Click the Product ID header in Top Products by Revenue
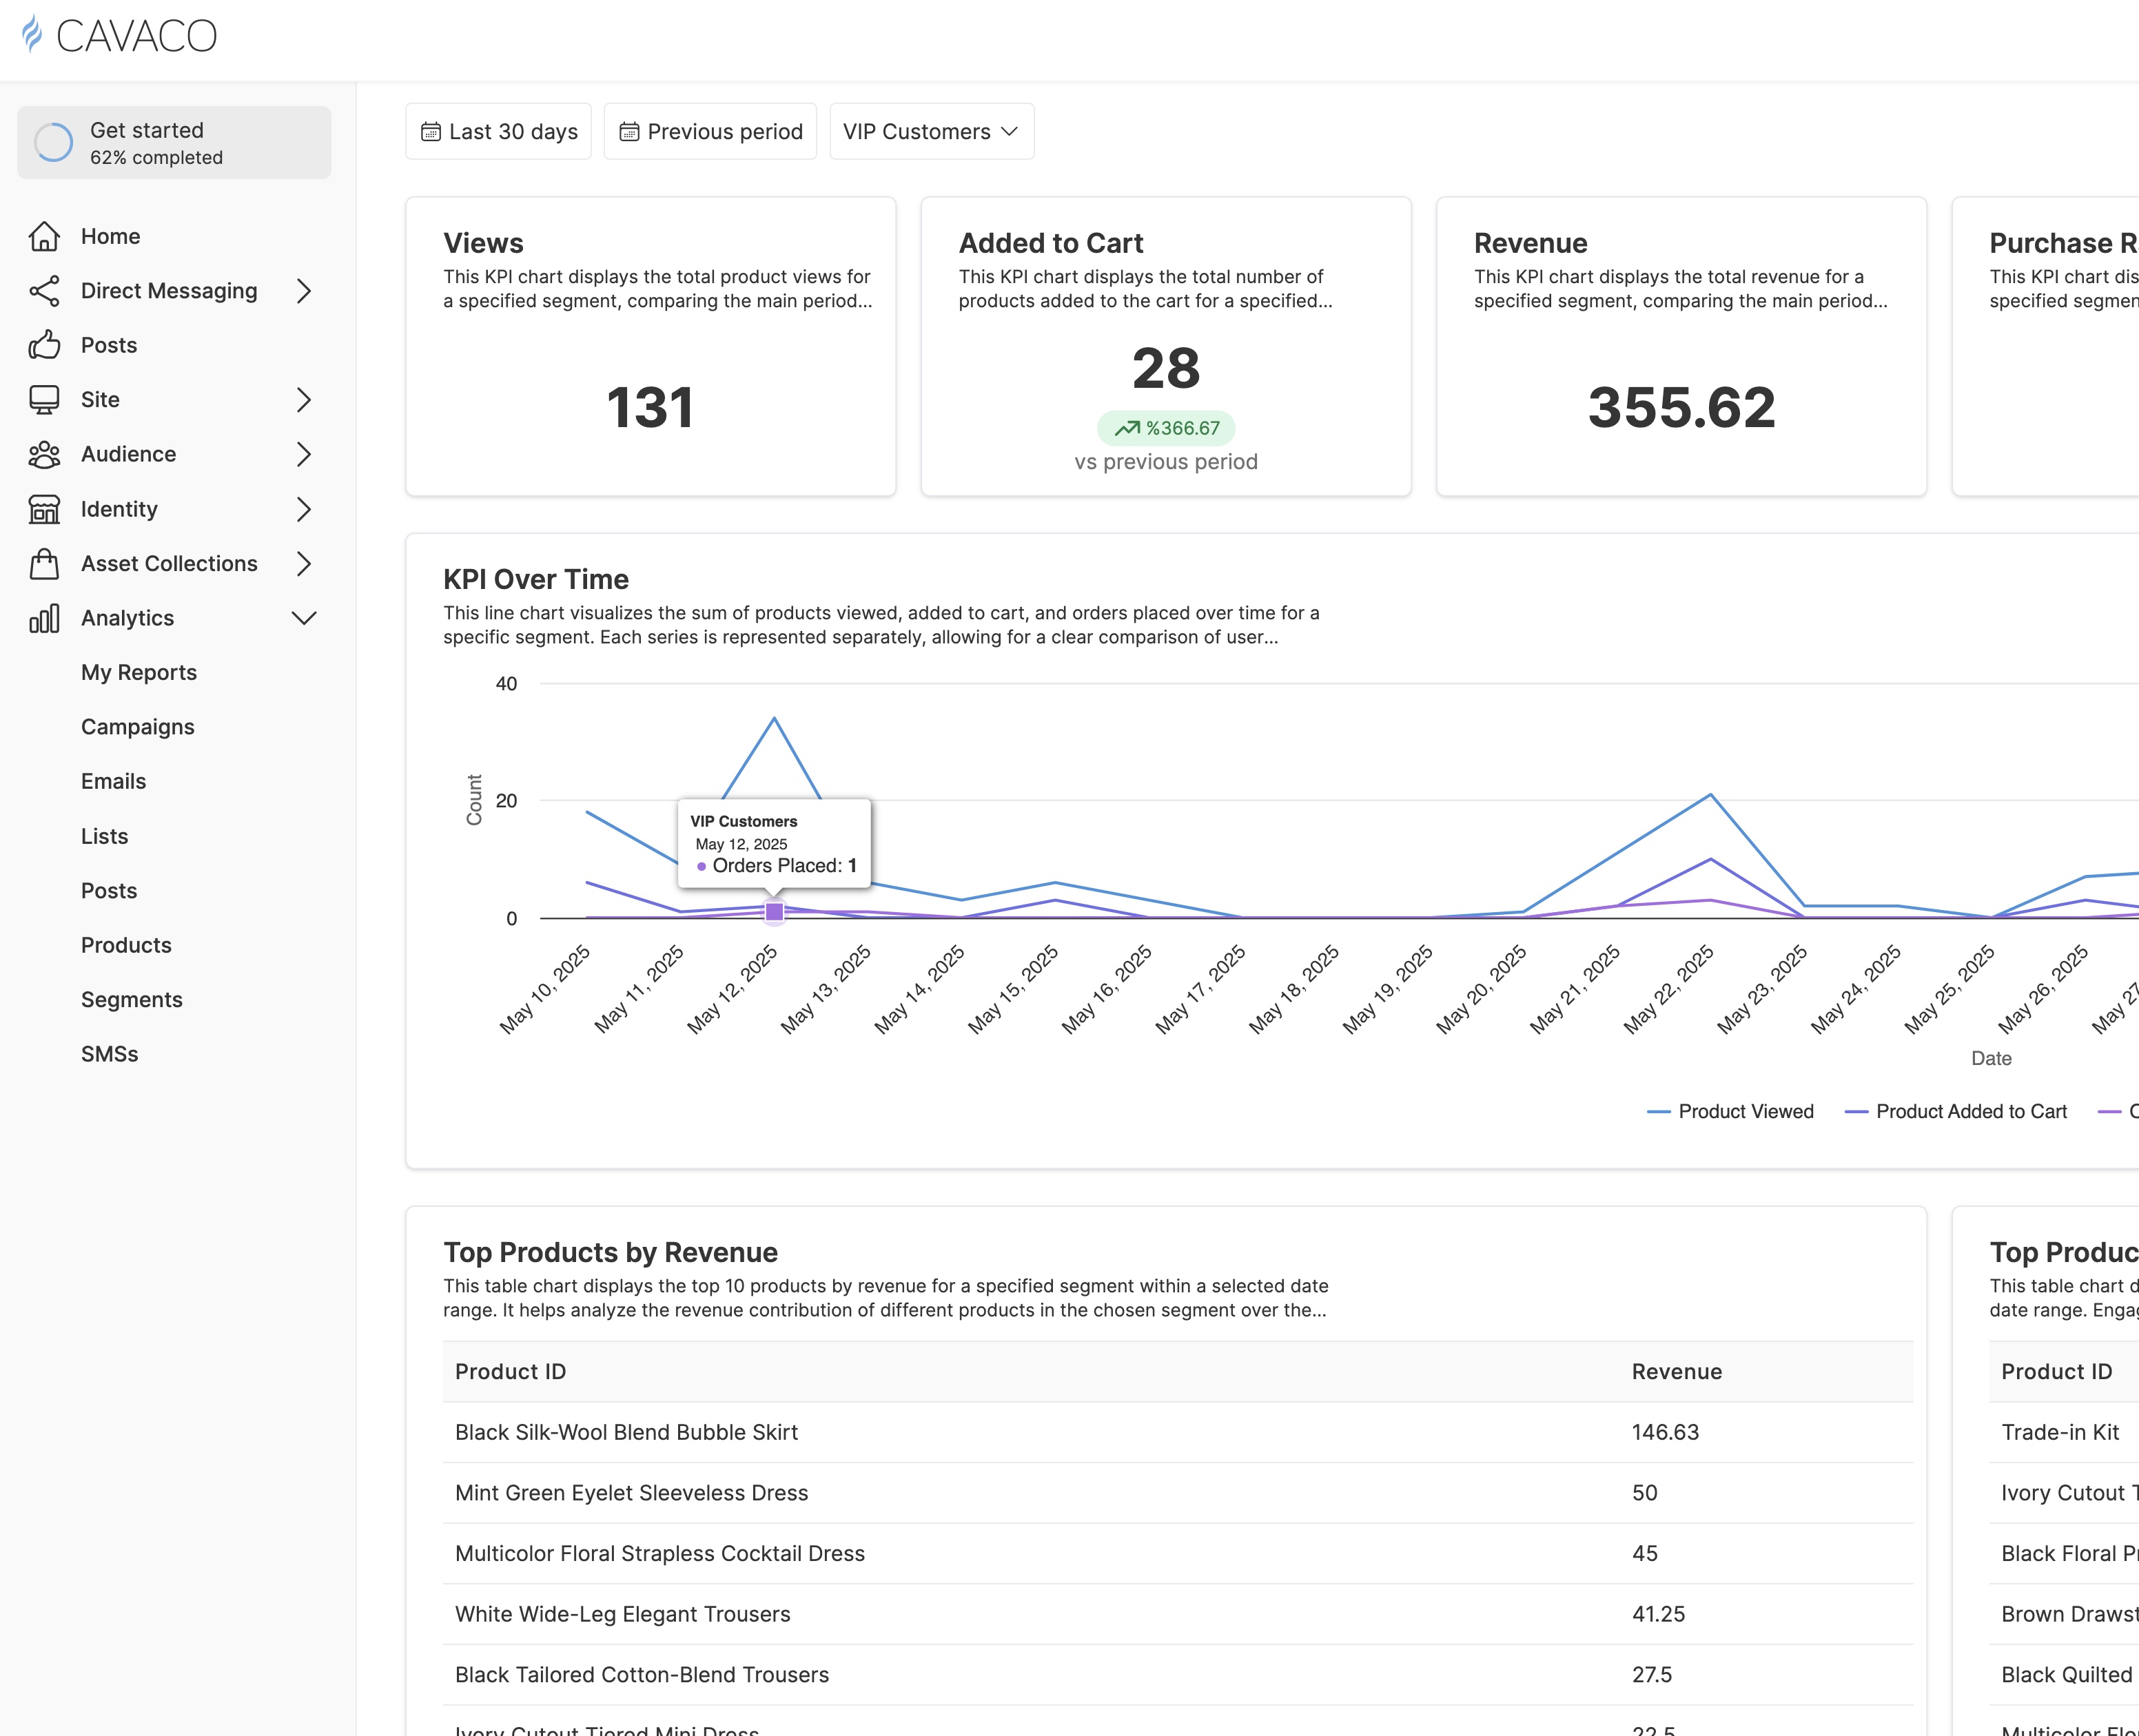This screenshot has height=1736, width=2139. (x=510, y=1371)
